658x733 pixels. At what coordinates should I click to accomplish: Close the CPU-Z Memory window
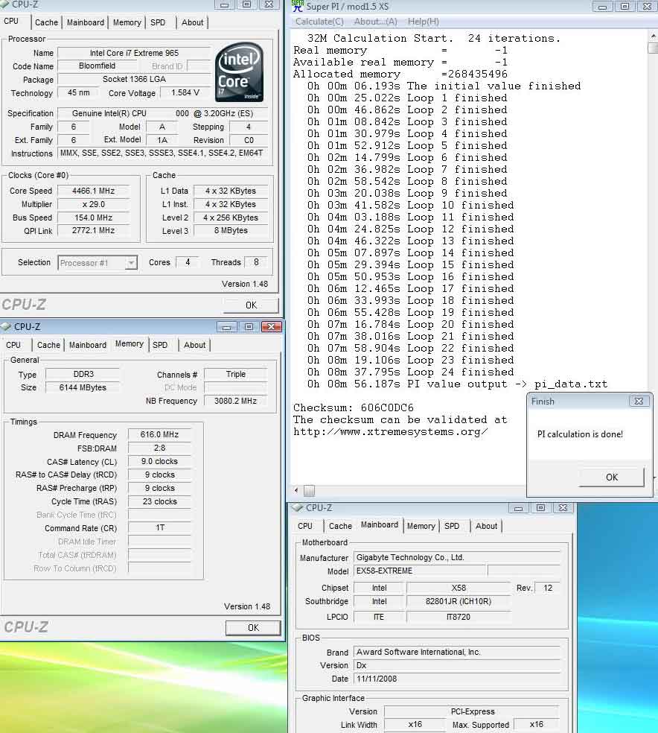(x=272, y=327)
